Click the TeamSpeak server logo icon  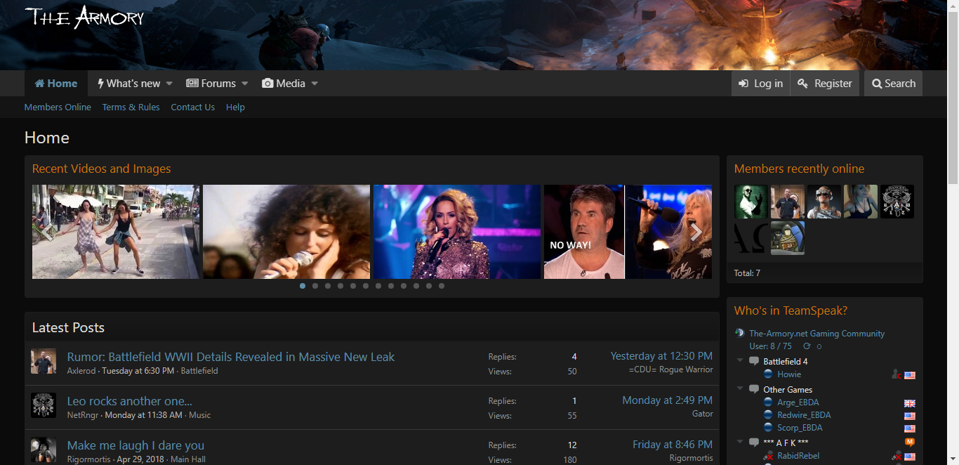[x=739, y=333]
